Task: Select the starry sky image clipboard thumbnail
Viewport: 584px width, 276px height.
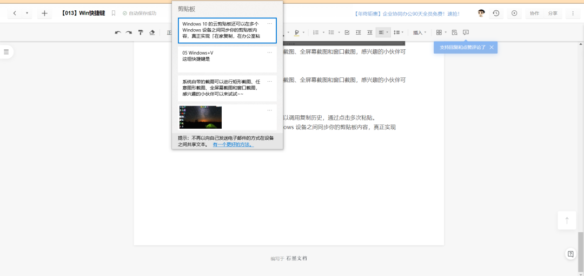Action: [201, 117]
